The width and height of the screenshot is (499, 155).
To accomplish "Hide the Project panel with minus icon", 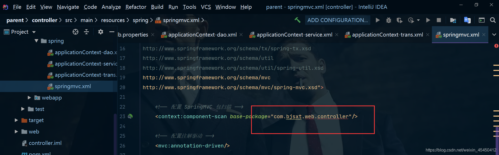I will click(x=112, y=32).
